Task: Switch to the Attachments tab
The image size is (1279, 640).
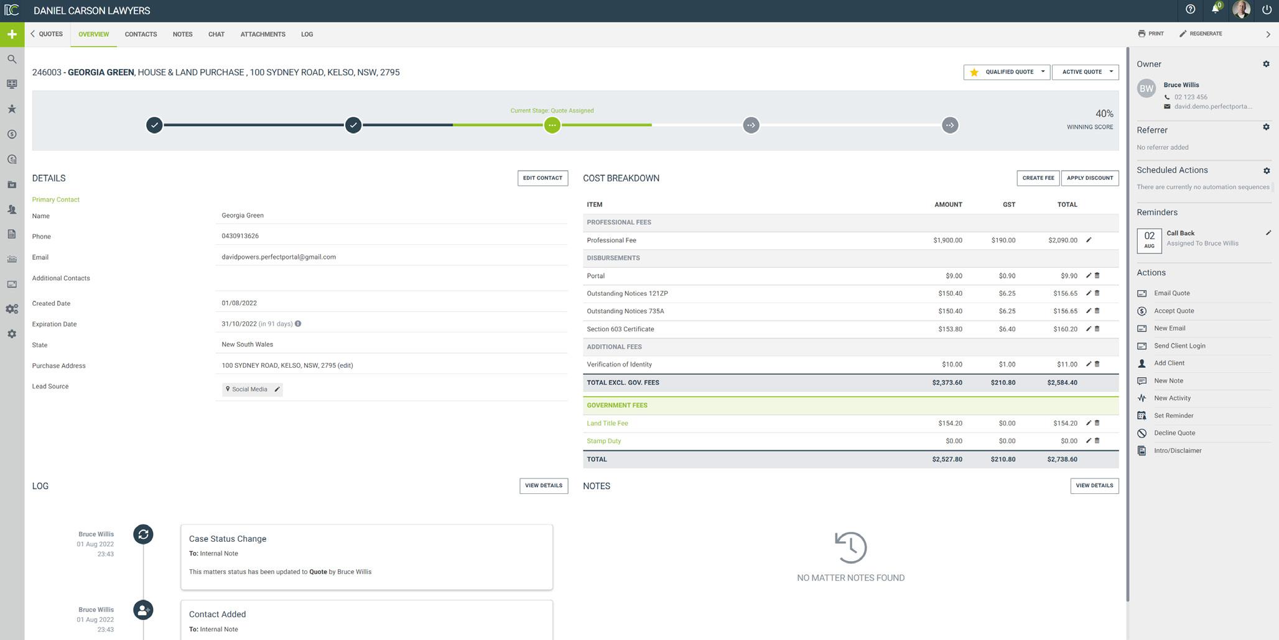Action: coord(263,34)
